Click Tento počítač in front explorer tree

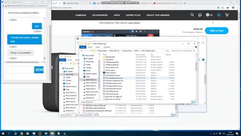click(89, 56)
